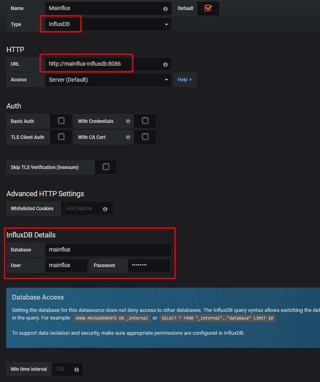Screen dimensions: 320x382
Task: Enable the With CA Cert checkbox
Action: [x=145, y=137]
